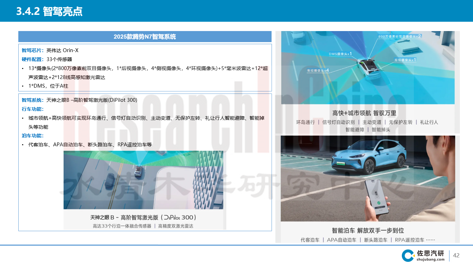This screenshot has width=473, height=266.
Task: Click the 礼让行人 feature text
Action: [429, 122]
